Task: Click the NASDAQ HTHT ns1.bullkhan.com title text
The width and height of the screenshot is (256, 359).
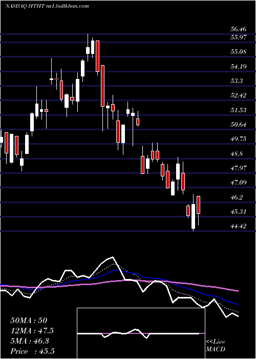Action: 47,6
